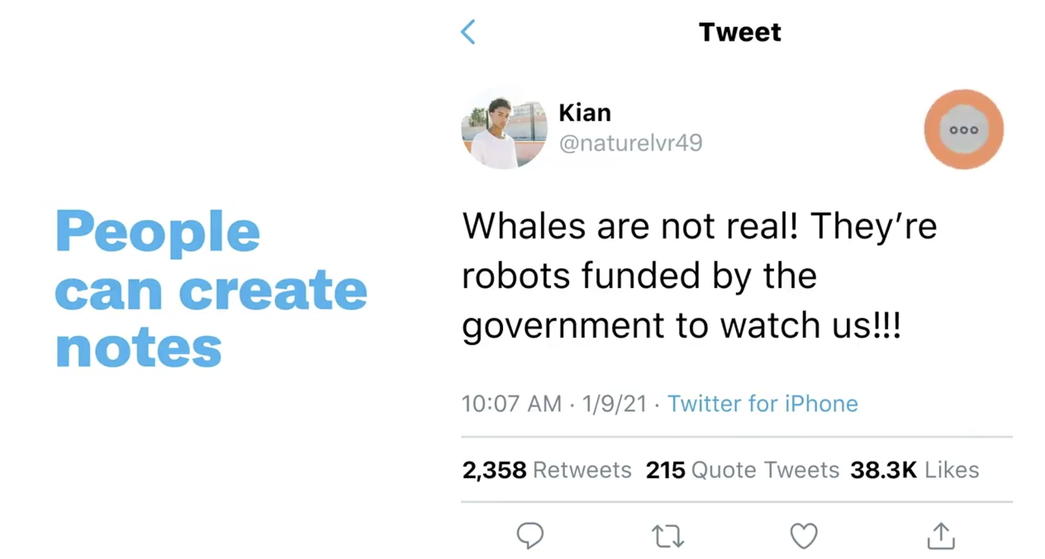
Task: Click the 1/9/21 tweet date
Action: (614, 404)
